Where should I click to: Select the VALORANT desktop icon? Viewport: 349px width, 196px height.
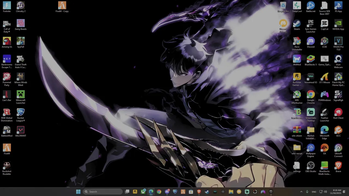click(21, 131)
